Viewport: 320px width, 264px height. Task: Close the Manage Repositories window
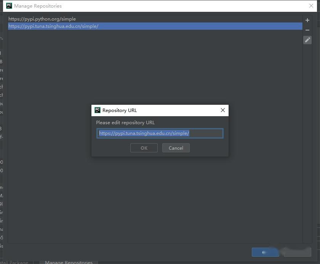coord(311,6)
